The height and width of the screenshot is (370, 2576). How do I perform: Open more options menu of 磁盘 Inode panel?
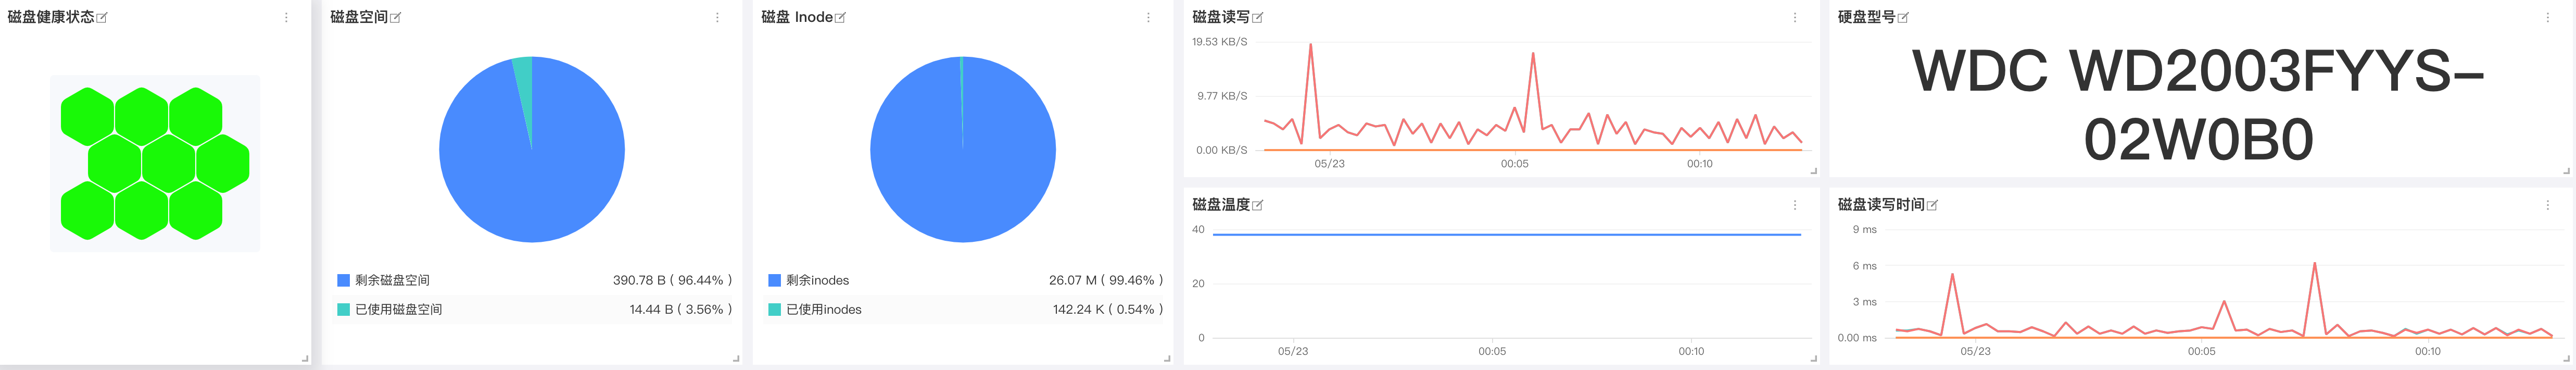[1148, 18]
